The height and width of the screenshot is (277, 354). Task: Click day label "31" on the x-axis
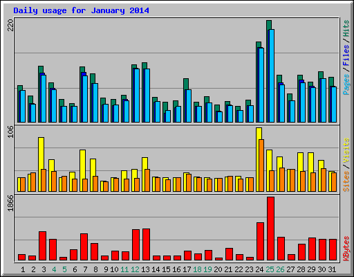pos(332,269)
